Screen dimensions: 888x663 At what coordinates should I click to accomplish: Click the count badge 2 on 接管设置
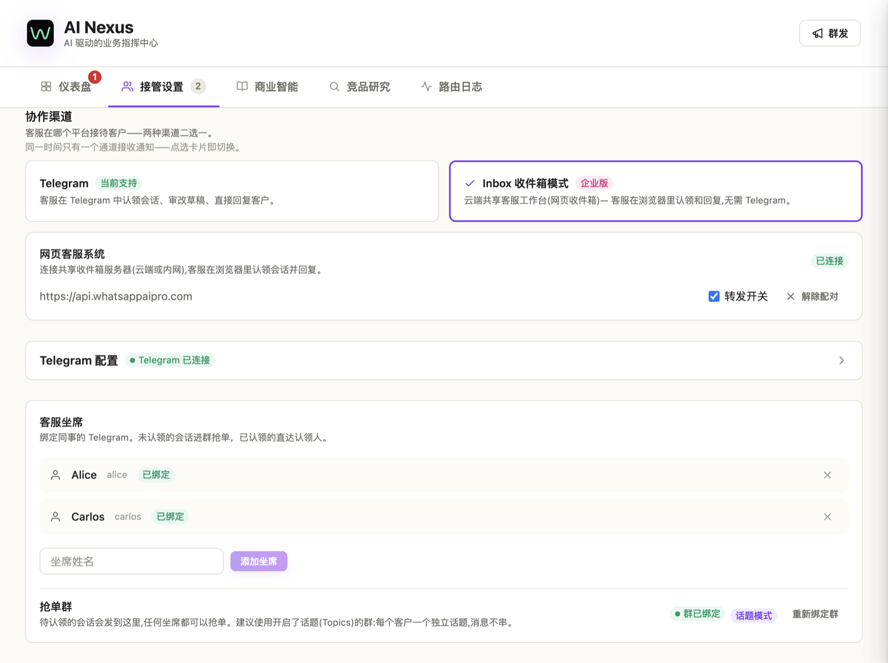click(x=198, y=86)
